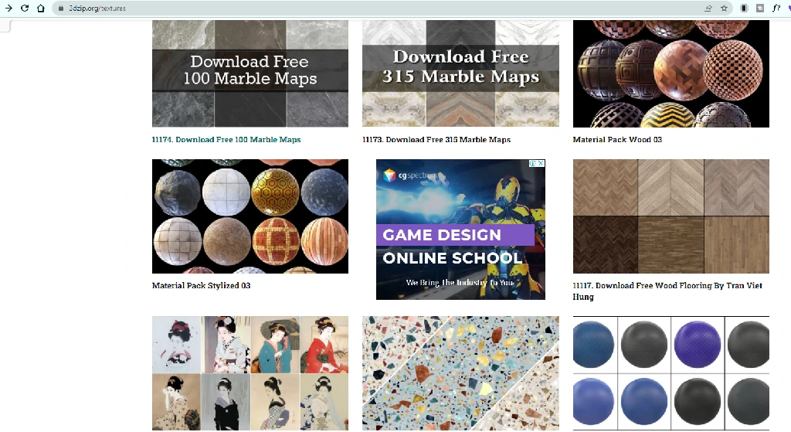Open the gray '1b' extension icon

759,8
